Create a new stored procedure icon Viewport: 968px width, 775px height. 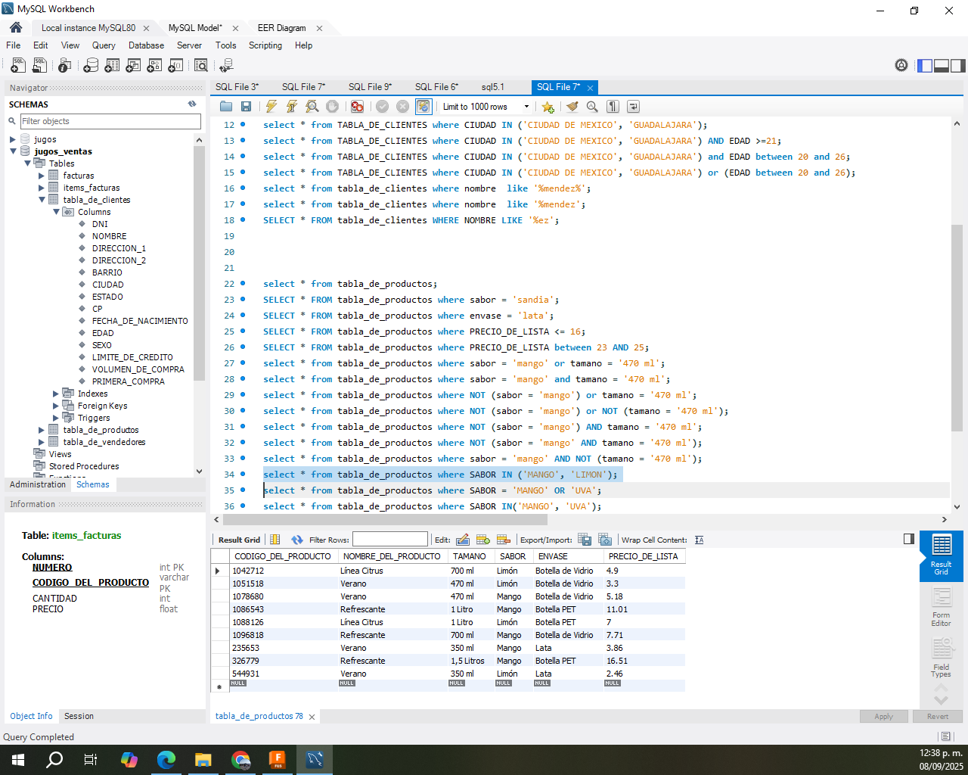coord(154,66)
